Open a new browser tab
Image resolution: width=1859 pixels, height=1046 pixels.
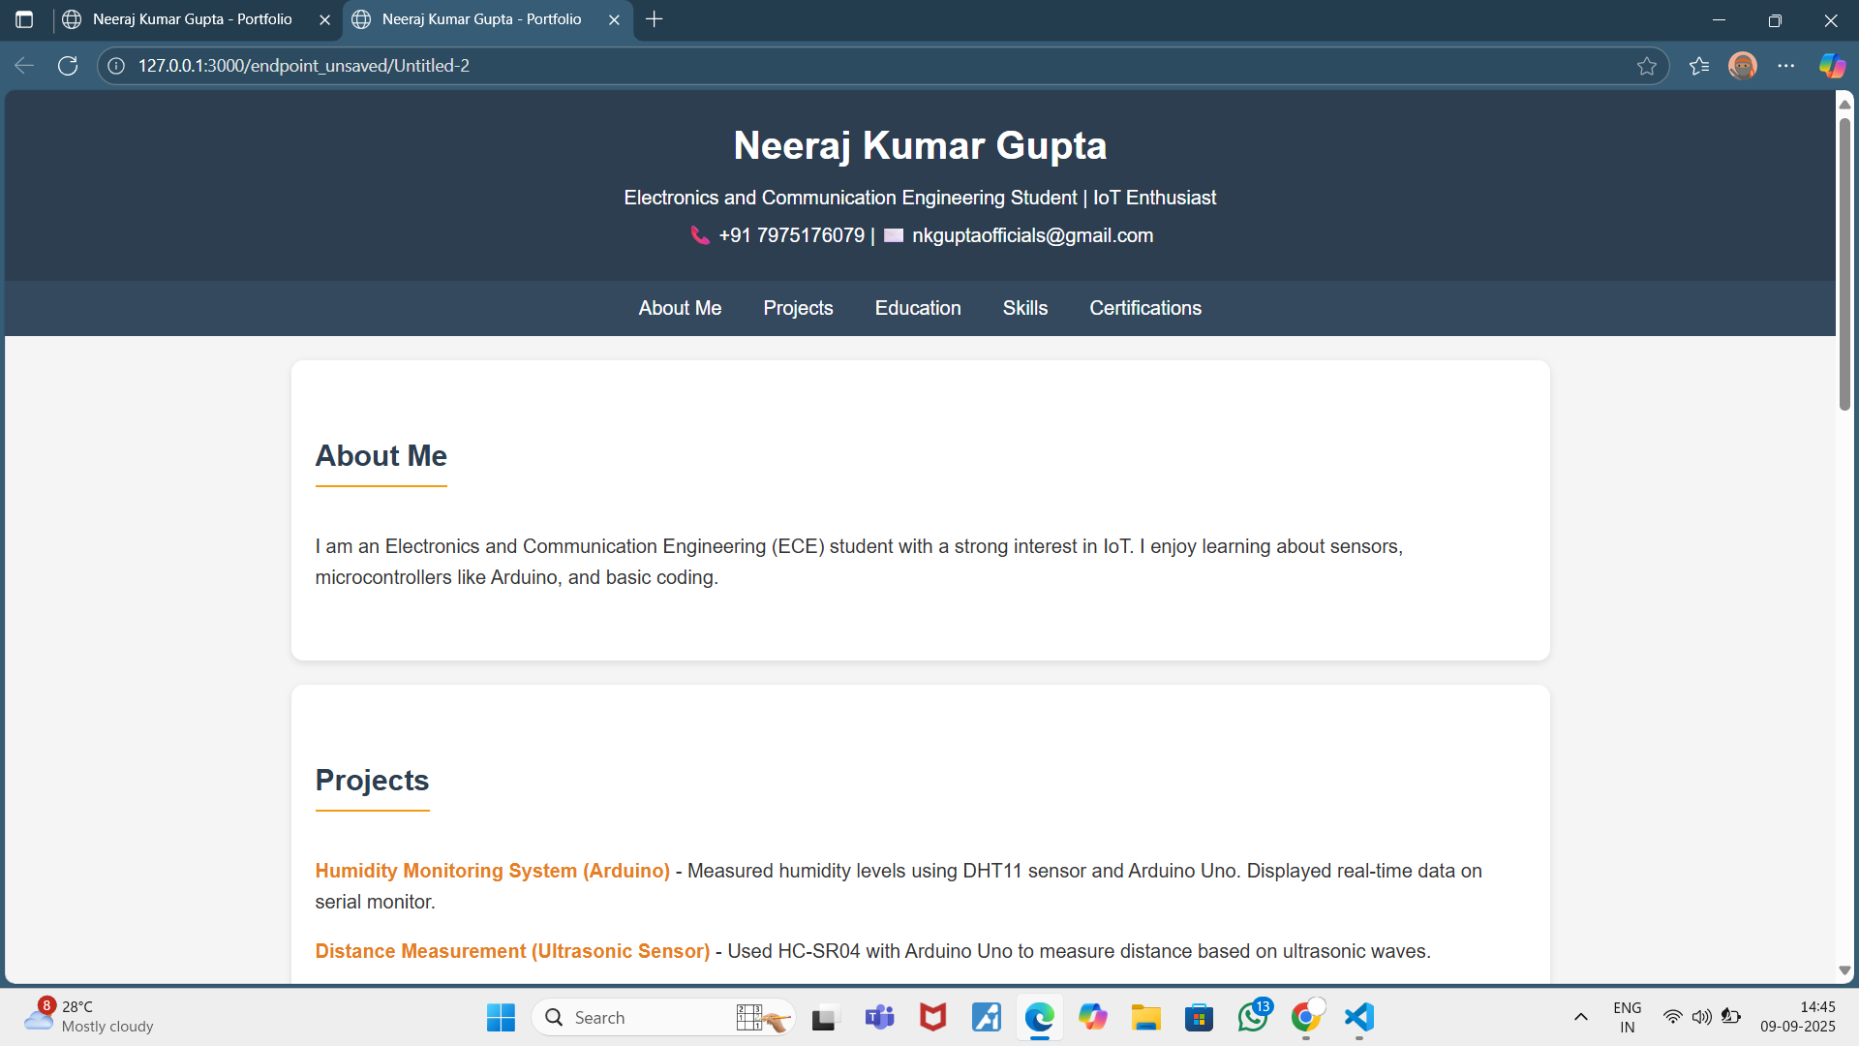pos(655,19)
